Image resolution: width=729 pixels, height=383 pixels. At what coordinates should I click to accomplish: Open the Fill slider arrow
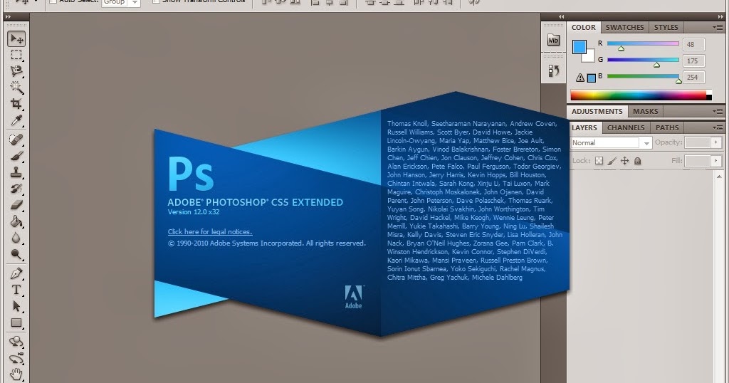(716, 161)
